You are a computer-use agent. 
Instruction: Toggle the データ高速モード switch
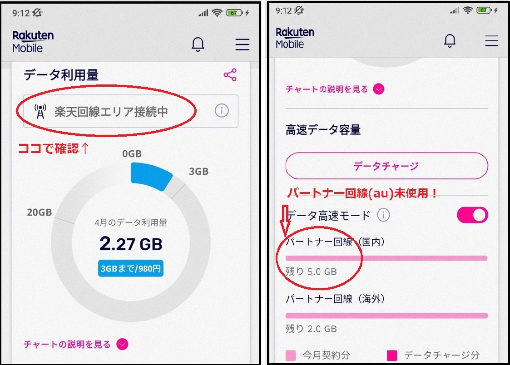pos(472,215)
